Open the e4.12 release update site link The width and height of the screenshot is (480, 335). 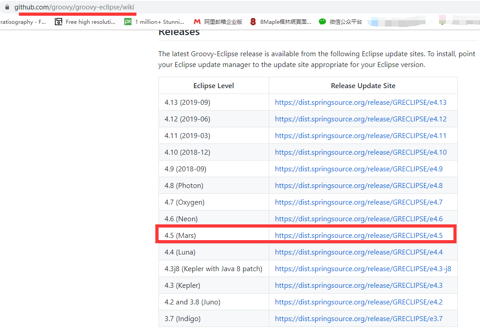coord(361,119)
